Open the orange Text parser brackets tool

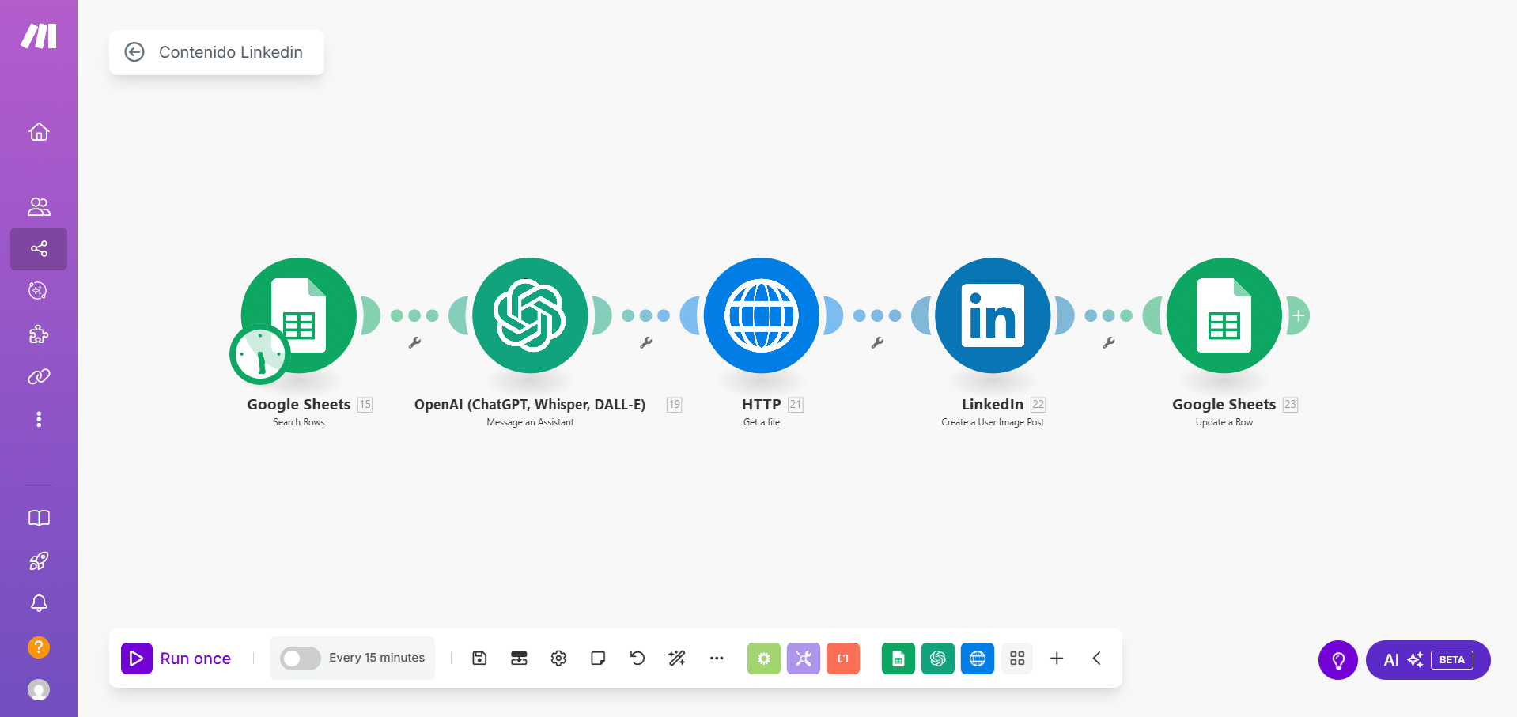pyautogui.click(x=843, y=659)
